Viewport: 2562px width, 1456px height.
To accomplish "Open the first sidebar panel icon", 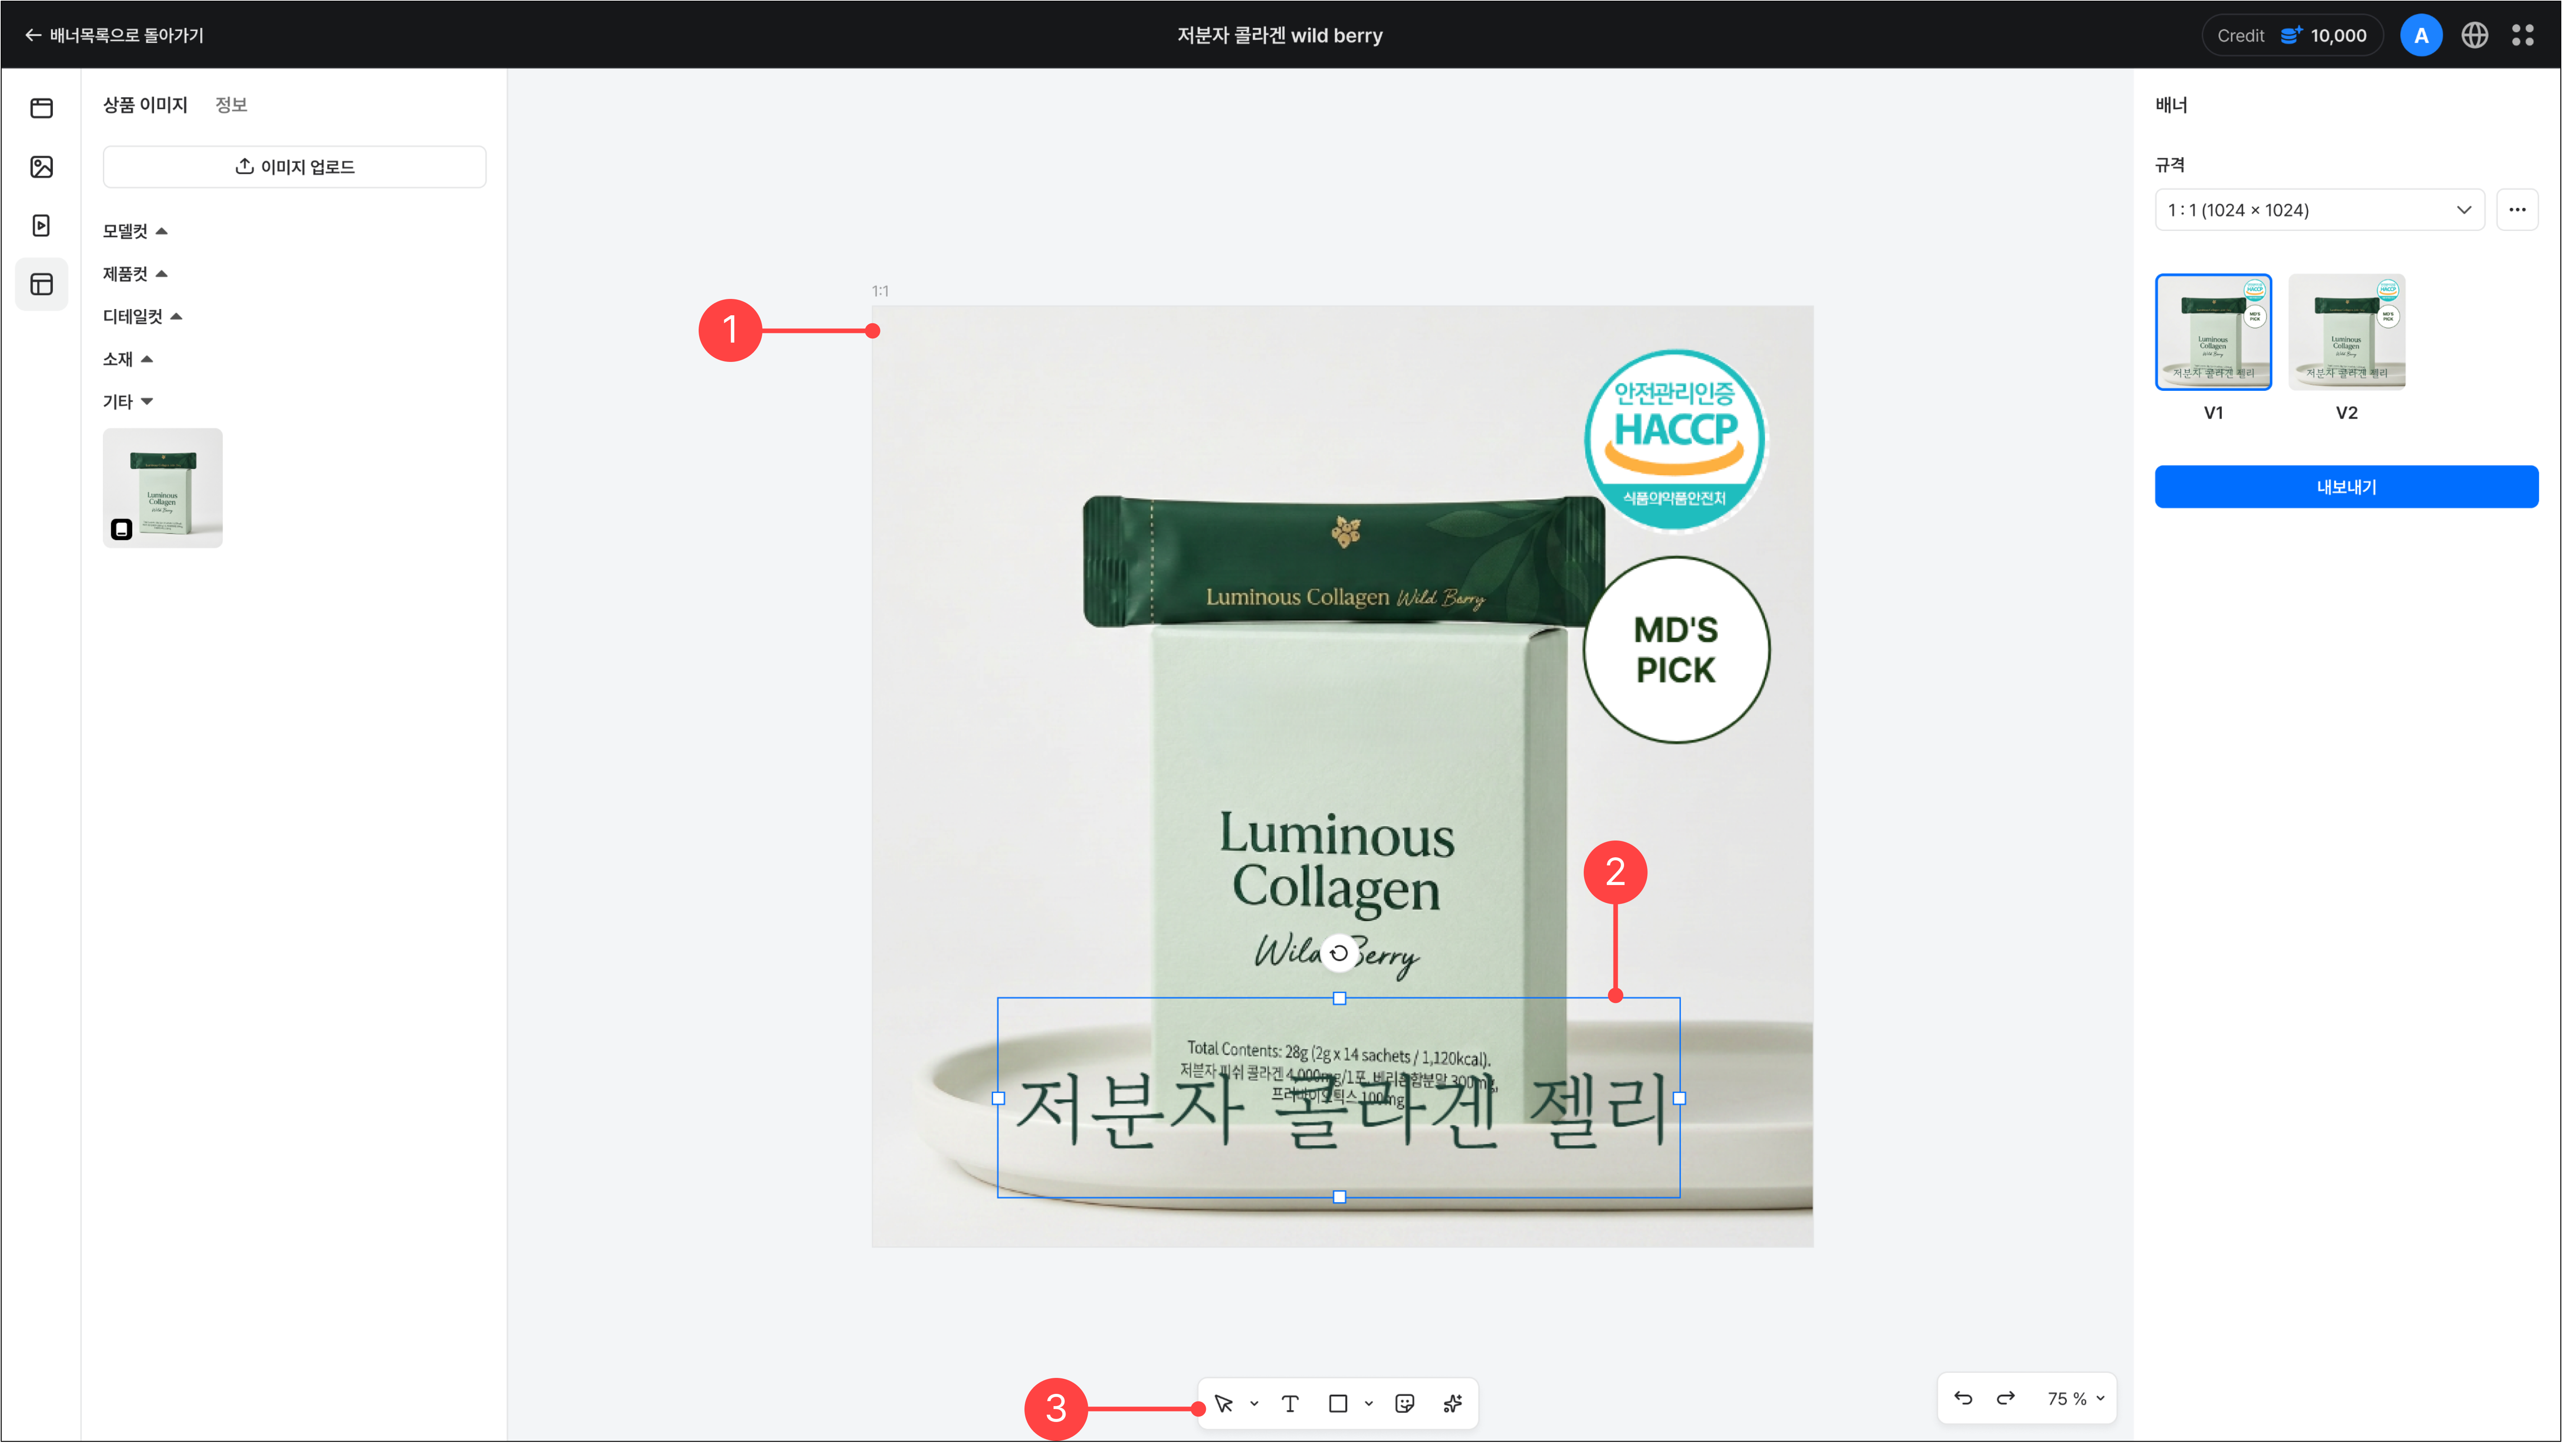I will 42,108.
